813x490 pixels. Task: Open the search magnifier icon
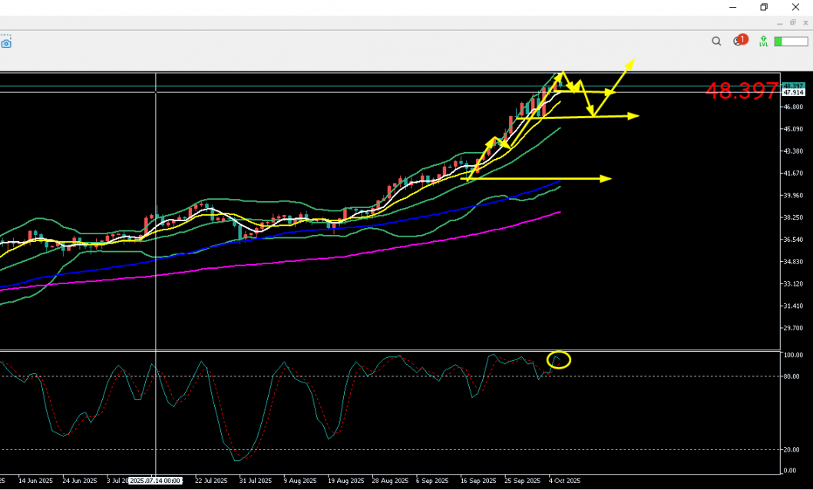coord(716,41)
